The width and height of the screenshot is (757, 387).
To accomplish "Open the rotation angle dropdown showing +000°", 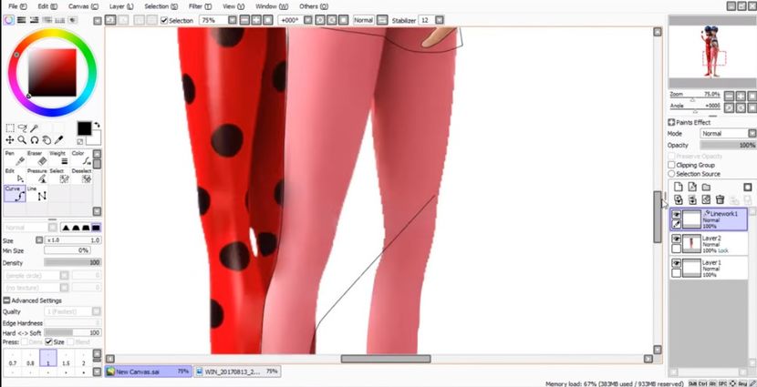I will 306,20.
